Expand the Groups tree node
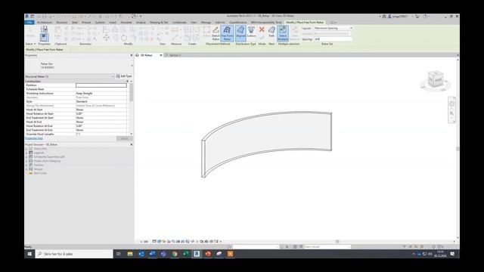This screenshot has width=484, height=272. pos(26,169)
